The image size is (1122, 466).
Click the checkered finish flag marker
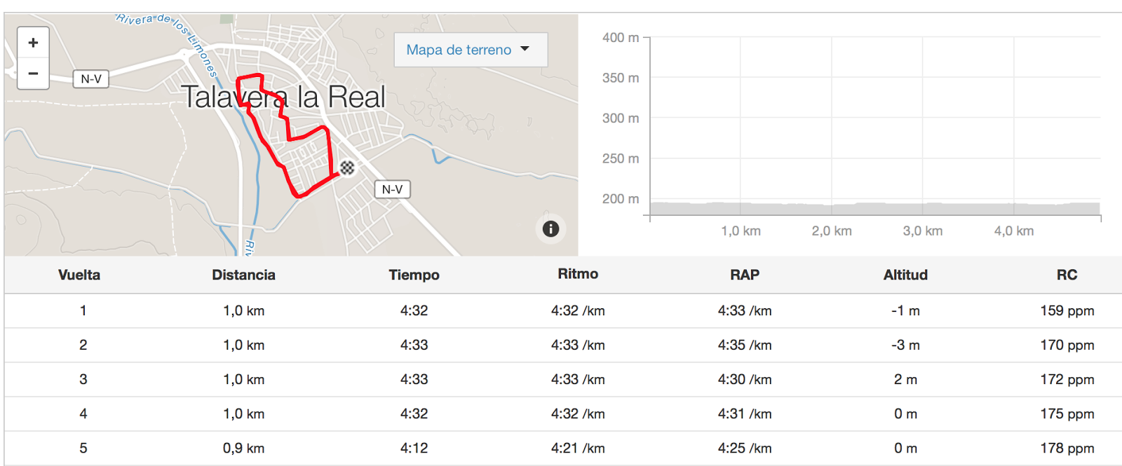347,167
